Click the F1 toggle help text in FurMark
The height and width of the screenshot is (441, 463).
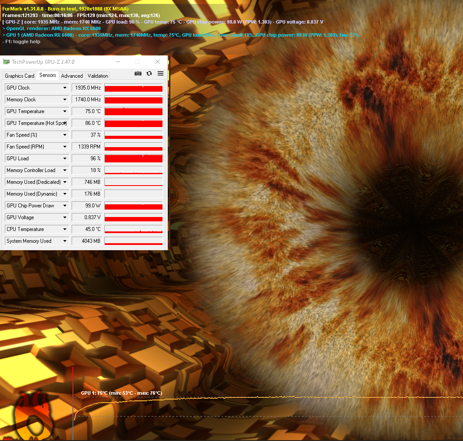tap(21, 41)
